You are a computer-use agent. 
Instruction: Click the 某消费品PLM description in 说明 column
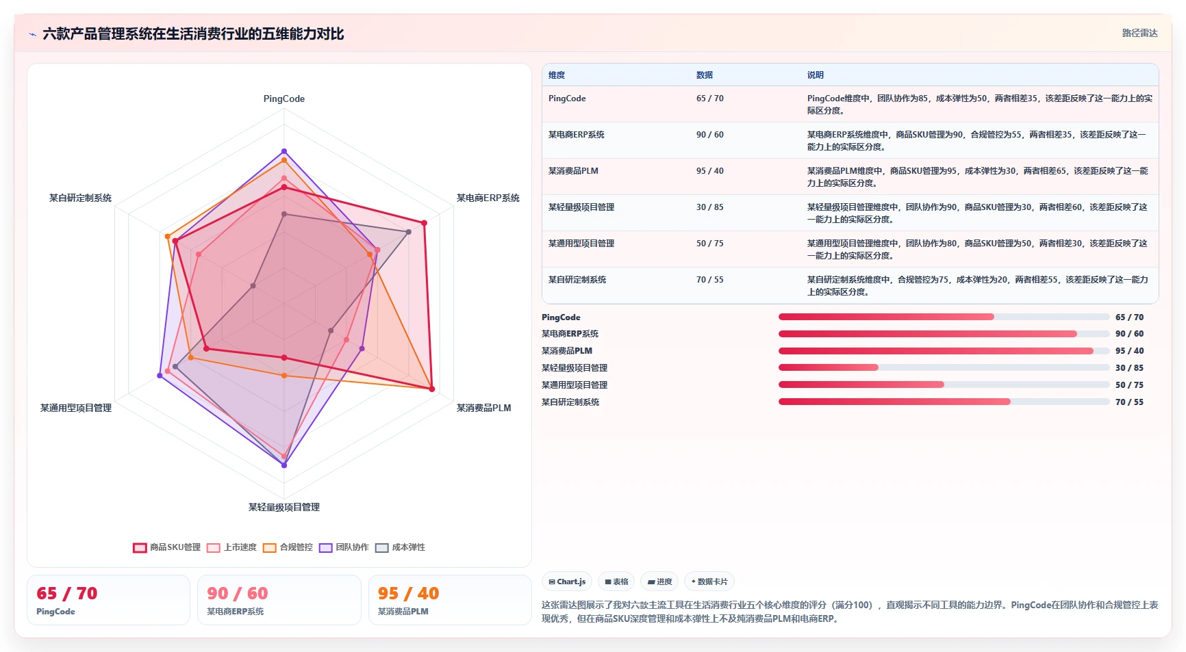click(978, 177)
